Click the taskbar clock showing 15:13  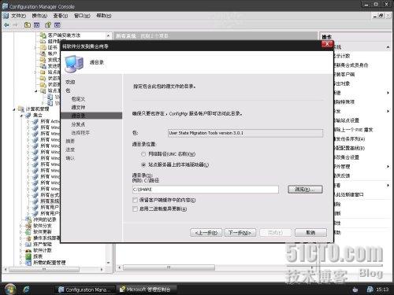382,289
